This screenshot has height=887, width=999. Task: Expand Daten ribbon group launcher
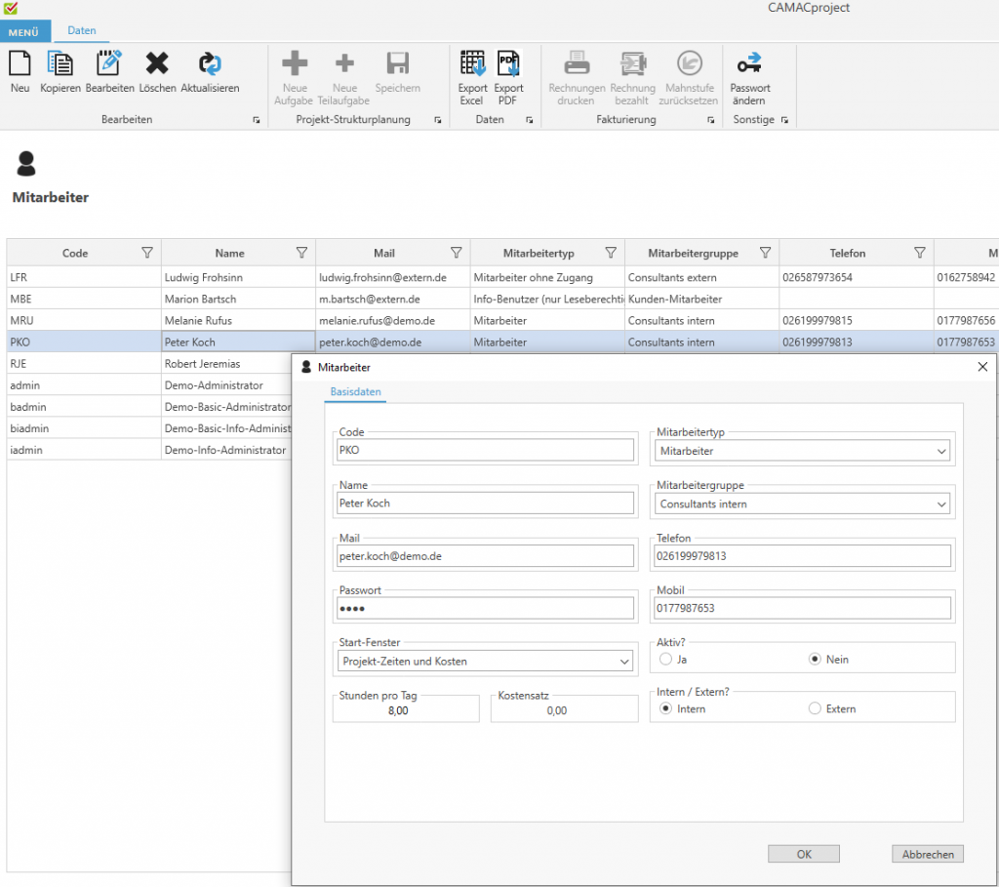pos(530,120)
